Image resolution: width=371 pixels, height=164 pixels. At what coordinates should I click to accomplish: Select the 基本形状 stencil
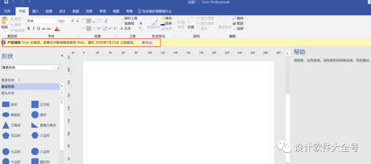(x=30, y=87)
